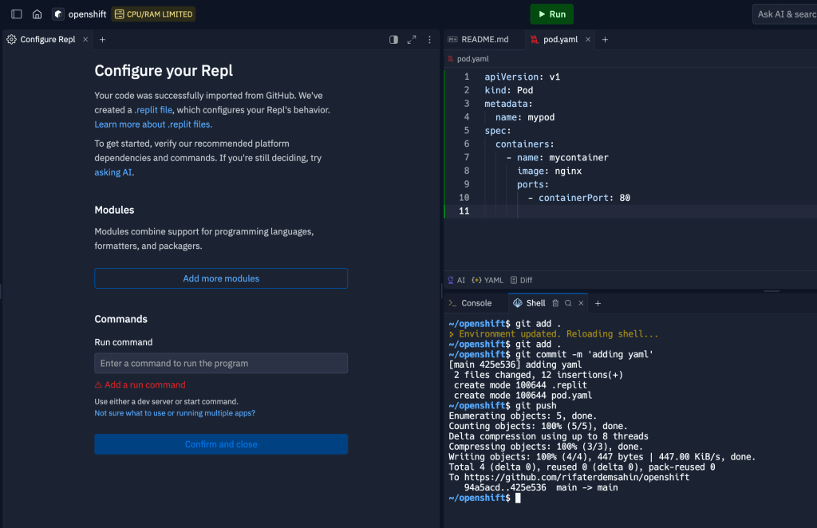Image resolution: width=817 pixels, height=528 pixels.
Task: Add a new tab beside Configure Repl
Action: (x=103, y=40)
